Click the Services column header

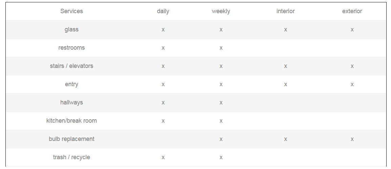[71, 11]
